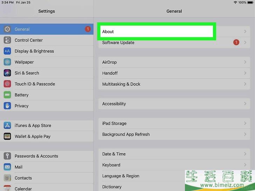The height and width of the screenshot is (191, 255).
Task: Tap the Mail envelope icon
Action: click(x=7, y=167)
